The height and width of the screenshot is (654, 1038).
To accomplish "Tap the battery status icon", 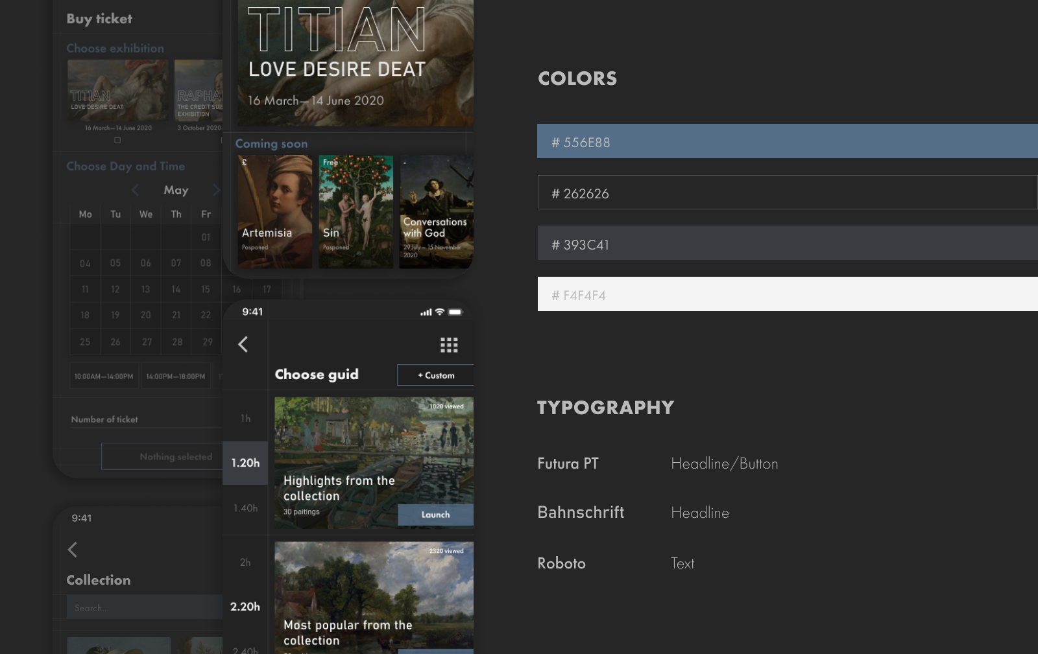I will pos(455,312).
